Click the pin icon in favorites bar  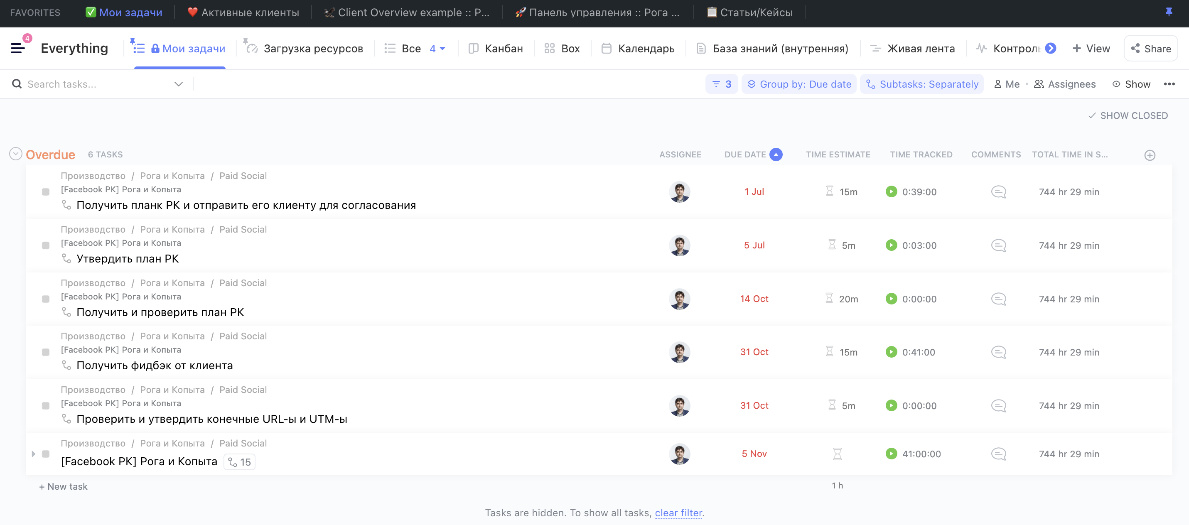[x=1169, y=12]
